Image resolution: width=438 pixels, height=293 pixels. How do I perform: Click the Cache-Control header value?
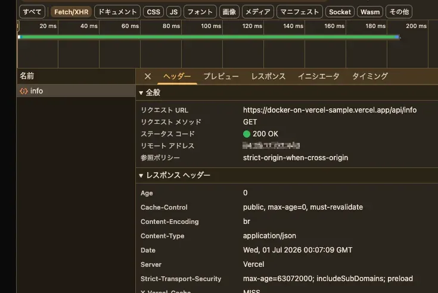click(303, 207)
